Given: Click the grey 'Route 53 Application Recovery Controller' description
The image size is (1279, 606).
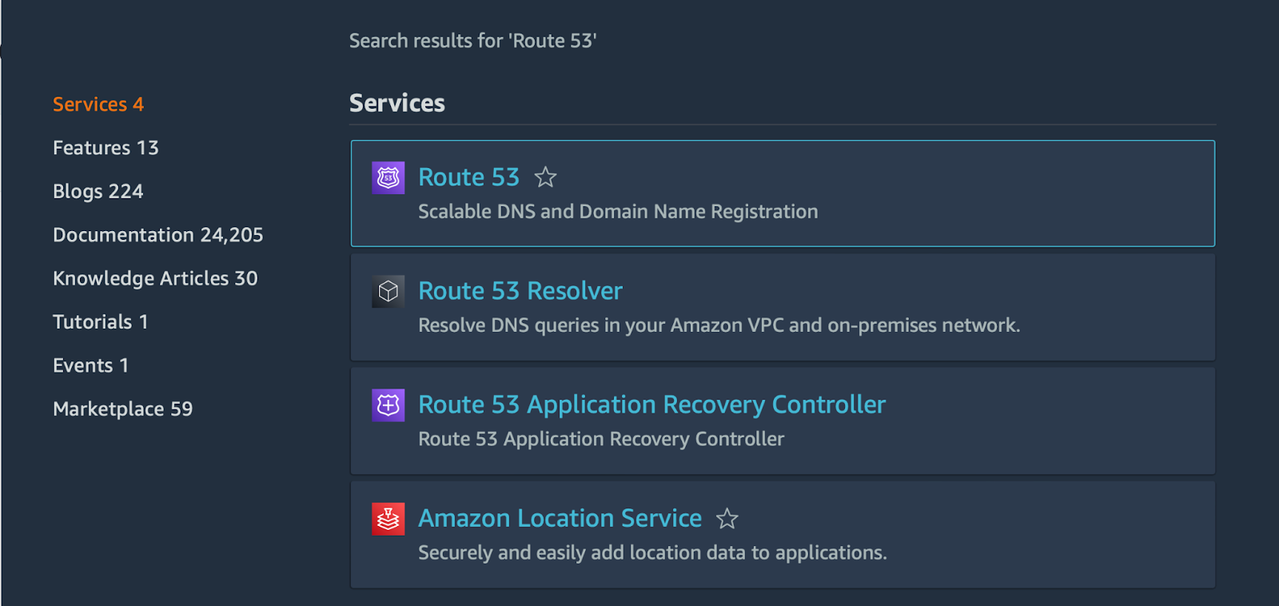Looking at the screenshot, I should (601, 439).
